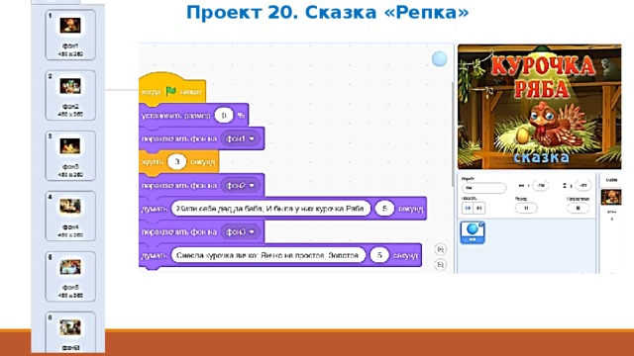This screenshot has height=356, width=634.
Task: Click the zoom-out magnifier in the script area
Action: pos(440,265)
